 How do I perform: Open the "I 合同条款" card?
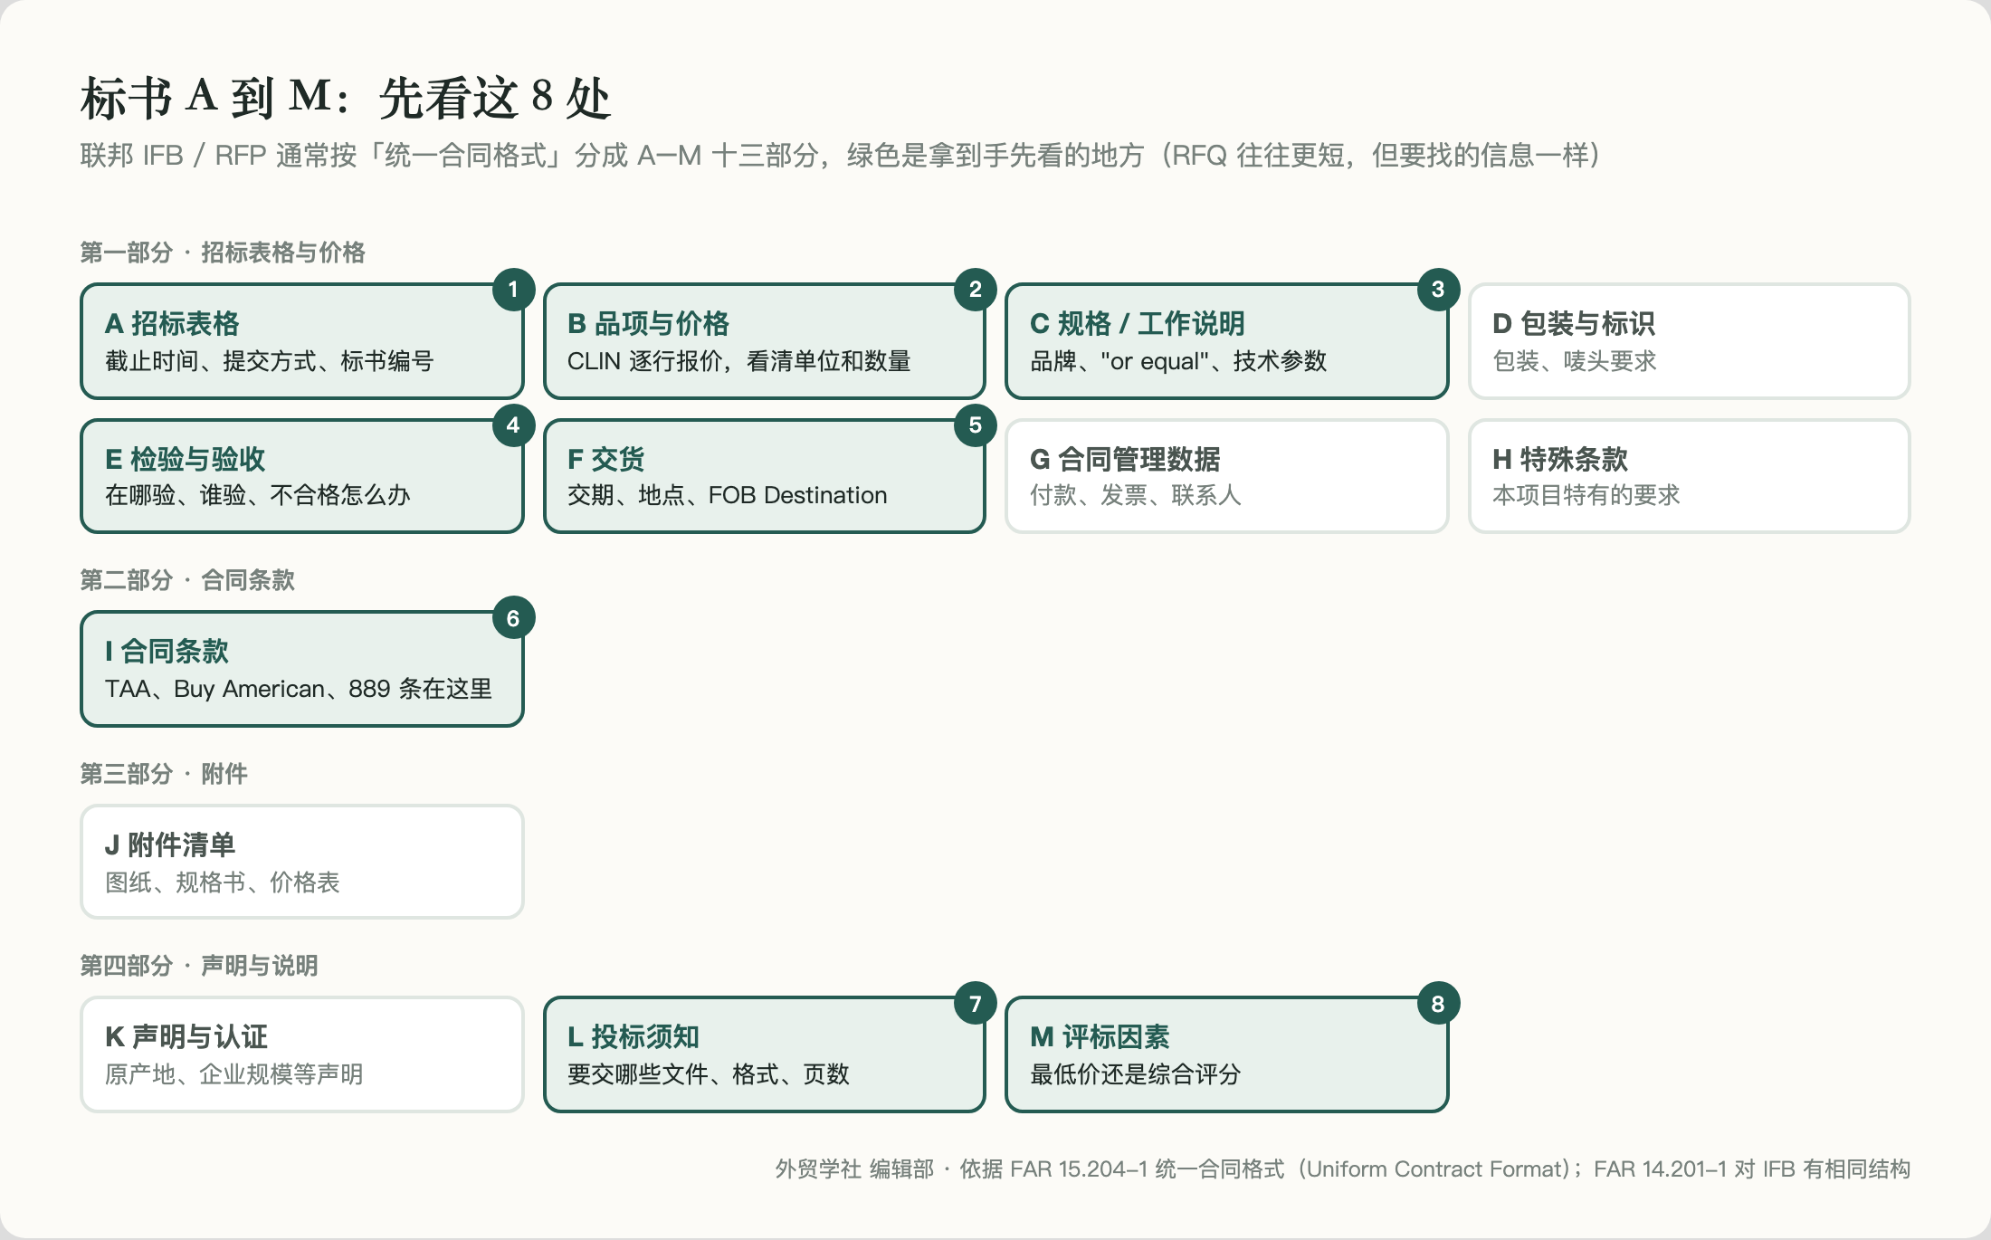click(x=302, y=669)
